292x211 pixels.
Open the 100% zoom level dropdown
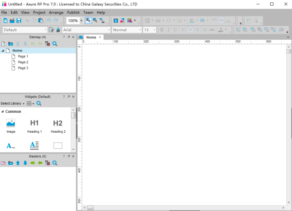pyautogui.click(x=81, y=20)
